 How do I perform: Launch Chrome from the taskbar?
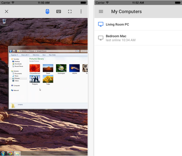10,154
